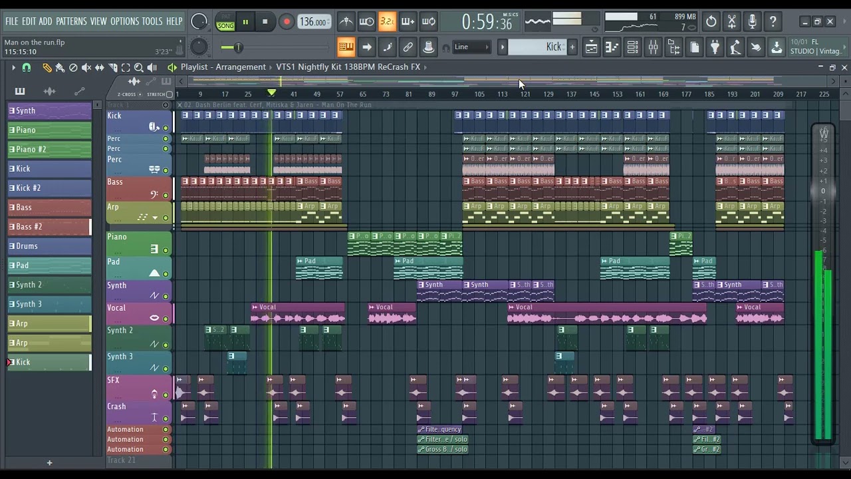Open the news panel FL STUDIO Vintag arrow
This screenshot has height=479, width=851.
click(844, 47)
